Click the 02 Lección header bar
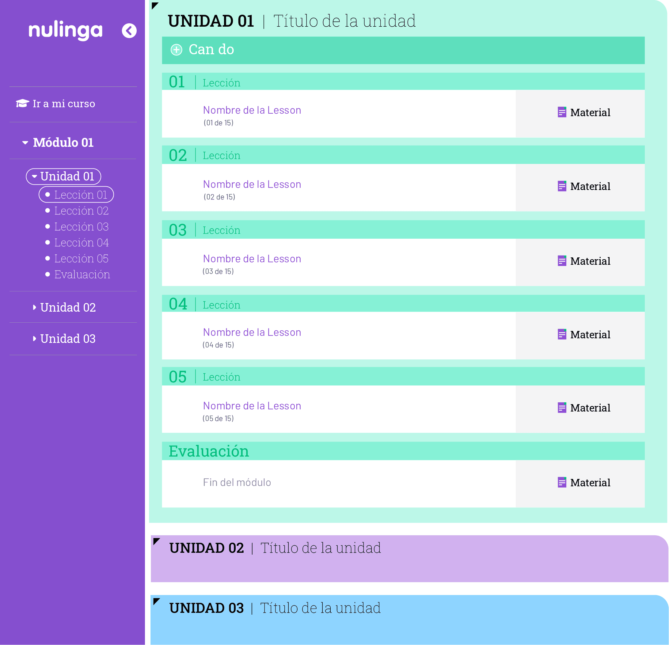 403,155
